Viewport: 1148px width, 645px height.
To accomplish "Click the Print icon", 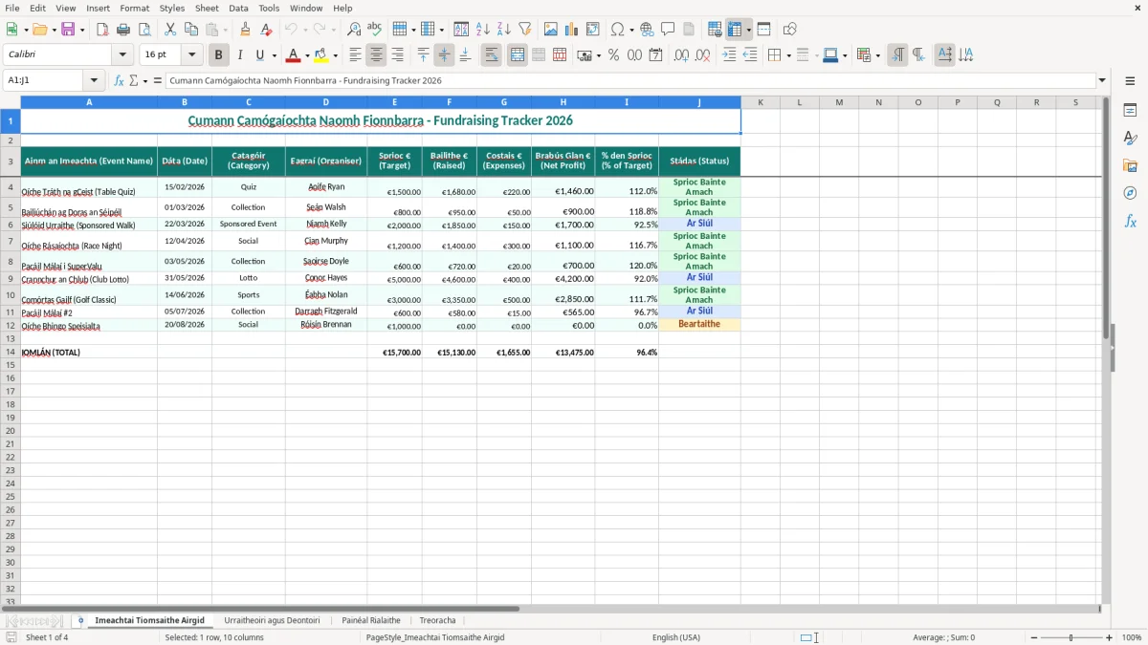I will click(x=123, y=30).
